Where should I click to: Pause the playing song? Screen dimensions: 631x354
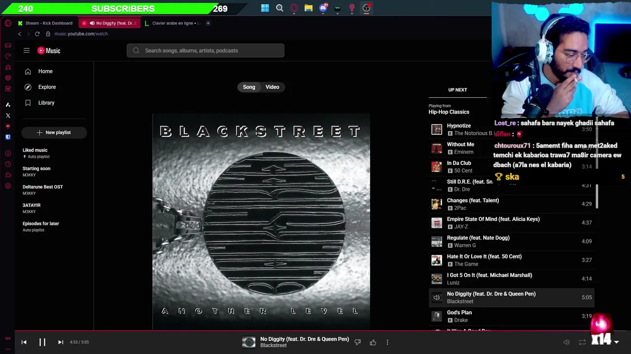click(x=42, y=342)
